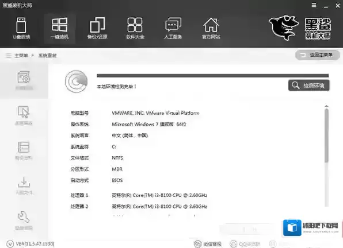Click 主菜单 in the breadcrumb
Screen dimensions: 343x248
pos(21,56)
